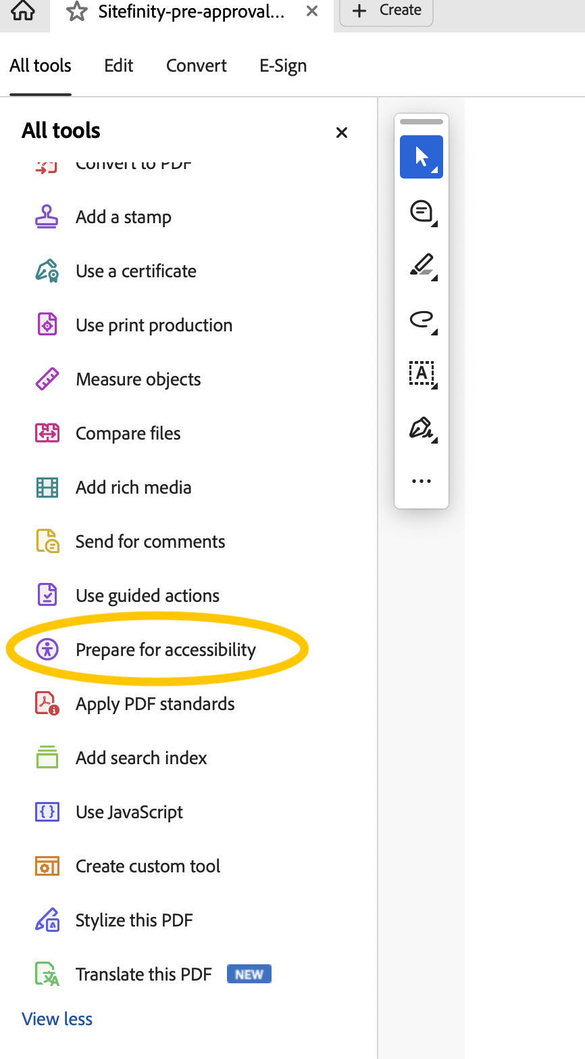This screenshot has width=585, height=1059.
Task: Open the Fill & Sign tool
Action: tap(419, 427)
